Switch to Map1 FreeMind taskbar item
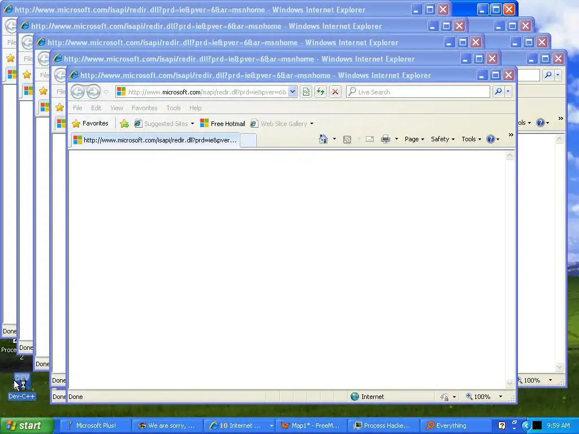The height and width of the screenshot is (434, 579). pos(312,426)
